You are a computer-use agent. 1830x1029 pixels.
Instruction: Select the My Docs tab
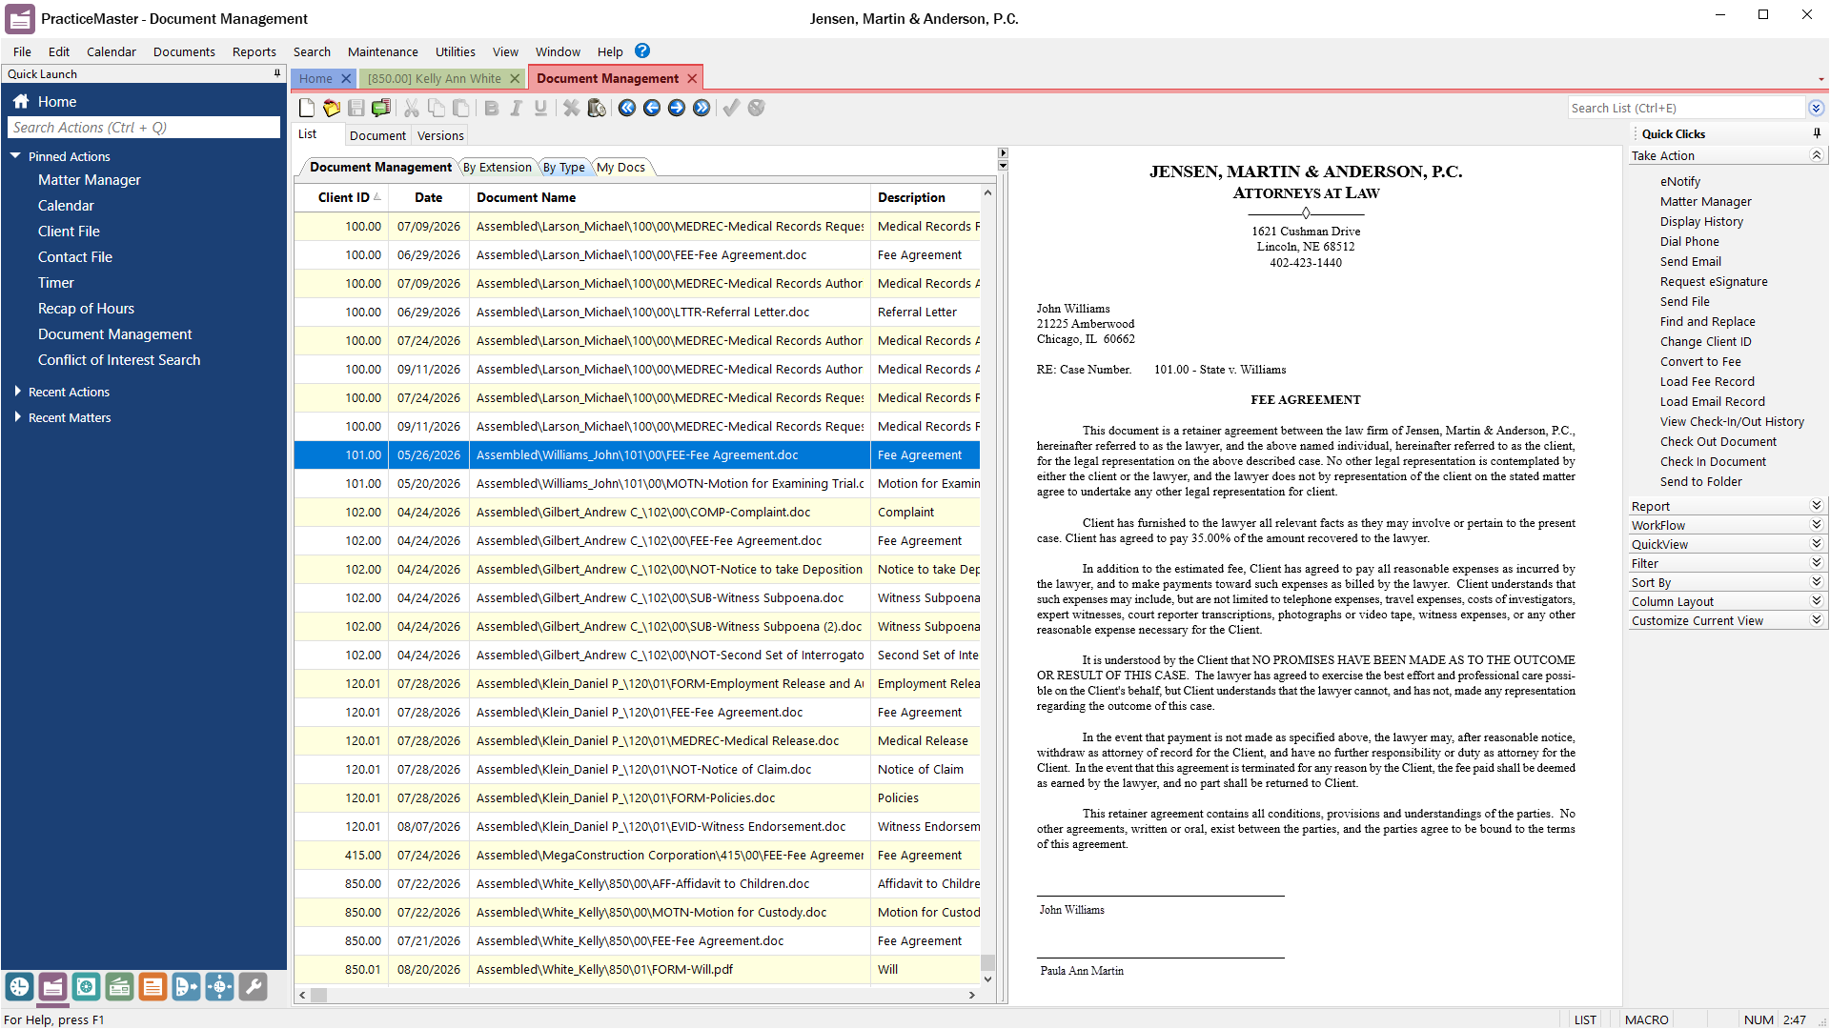(x=620, y=167)
